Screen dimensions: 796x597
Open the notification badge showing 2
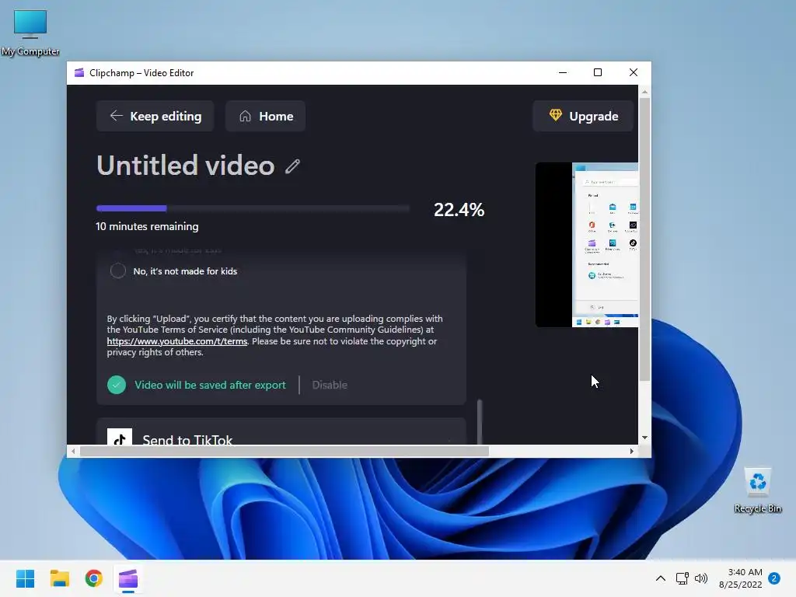point(774,578)
